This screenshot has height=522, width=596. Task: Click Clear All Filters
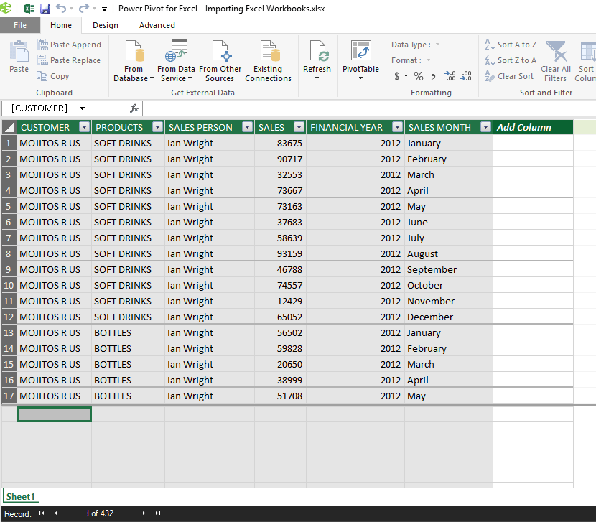click(x=556, y=61)
